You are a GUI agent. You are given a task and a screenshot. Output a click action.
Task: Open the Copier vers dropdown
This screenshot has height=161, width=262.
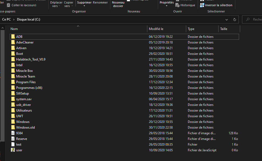(x=69, y=4)
